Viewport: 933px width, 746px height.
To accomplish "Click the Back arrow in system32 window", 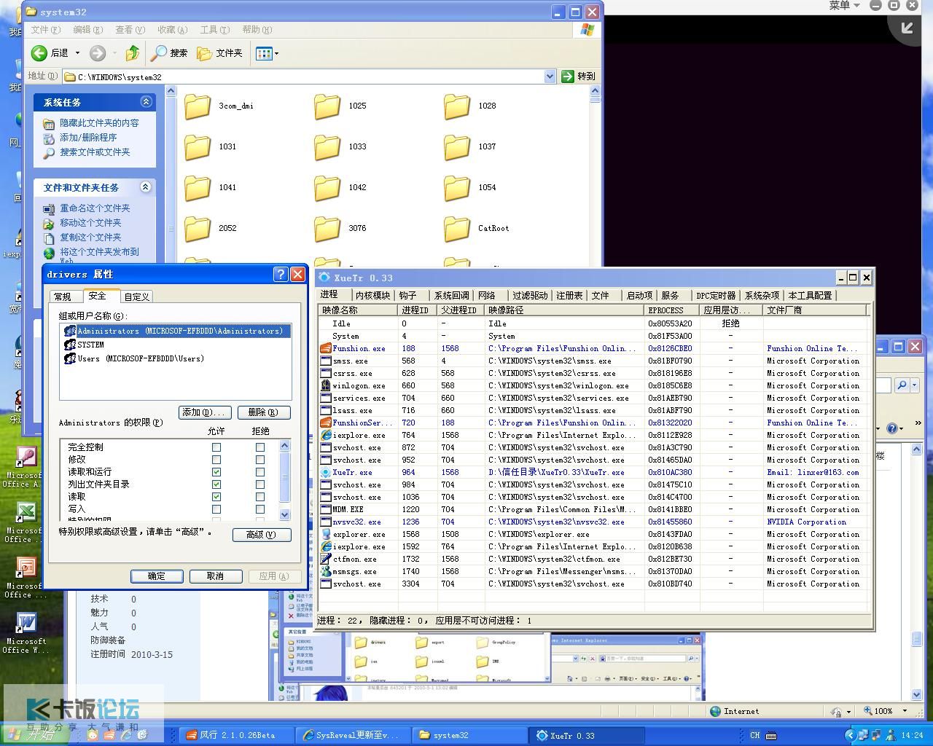I will click(39, 53).
